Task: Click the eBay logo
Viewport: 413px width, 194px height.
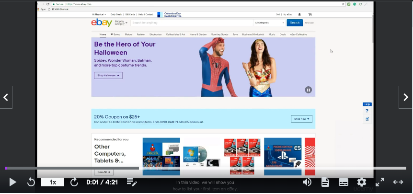Action: click(x=102, y=23)
